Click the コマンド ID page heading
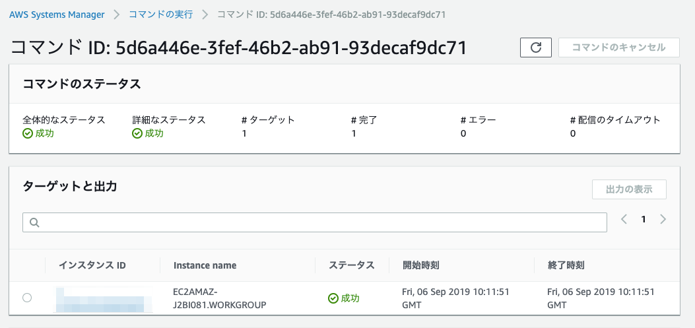 tap(238, 48)
